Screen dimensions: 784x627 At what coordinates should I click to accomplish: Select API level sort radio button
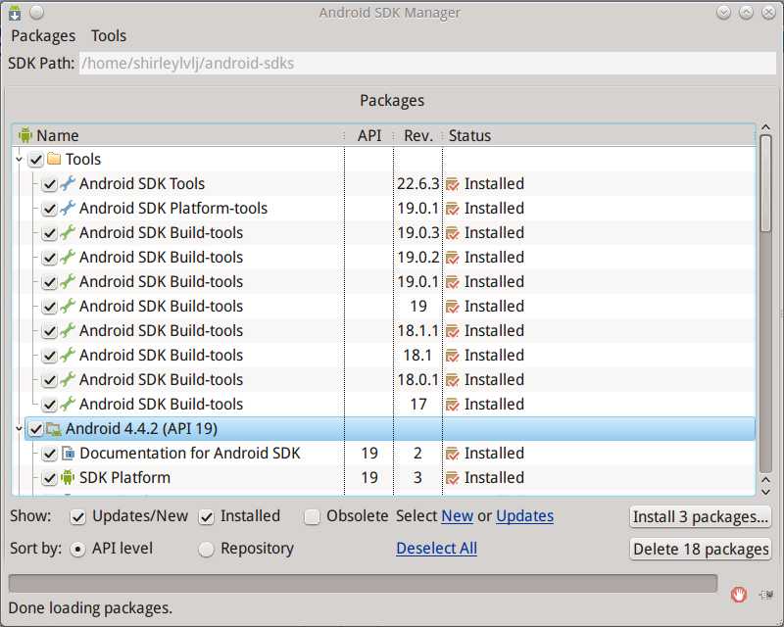[x=77, y=550]
